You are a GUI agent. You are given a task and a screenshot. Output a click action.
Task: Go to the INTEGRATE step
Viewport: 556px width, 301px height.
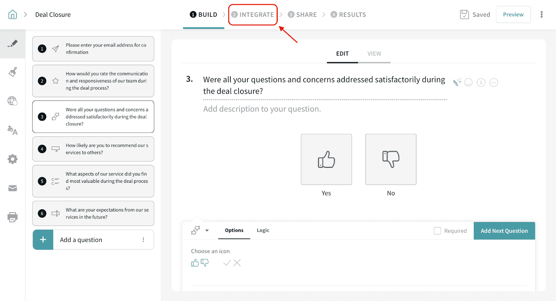click(x=253, y=15)
